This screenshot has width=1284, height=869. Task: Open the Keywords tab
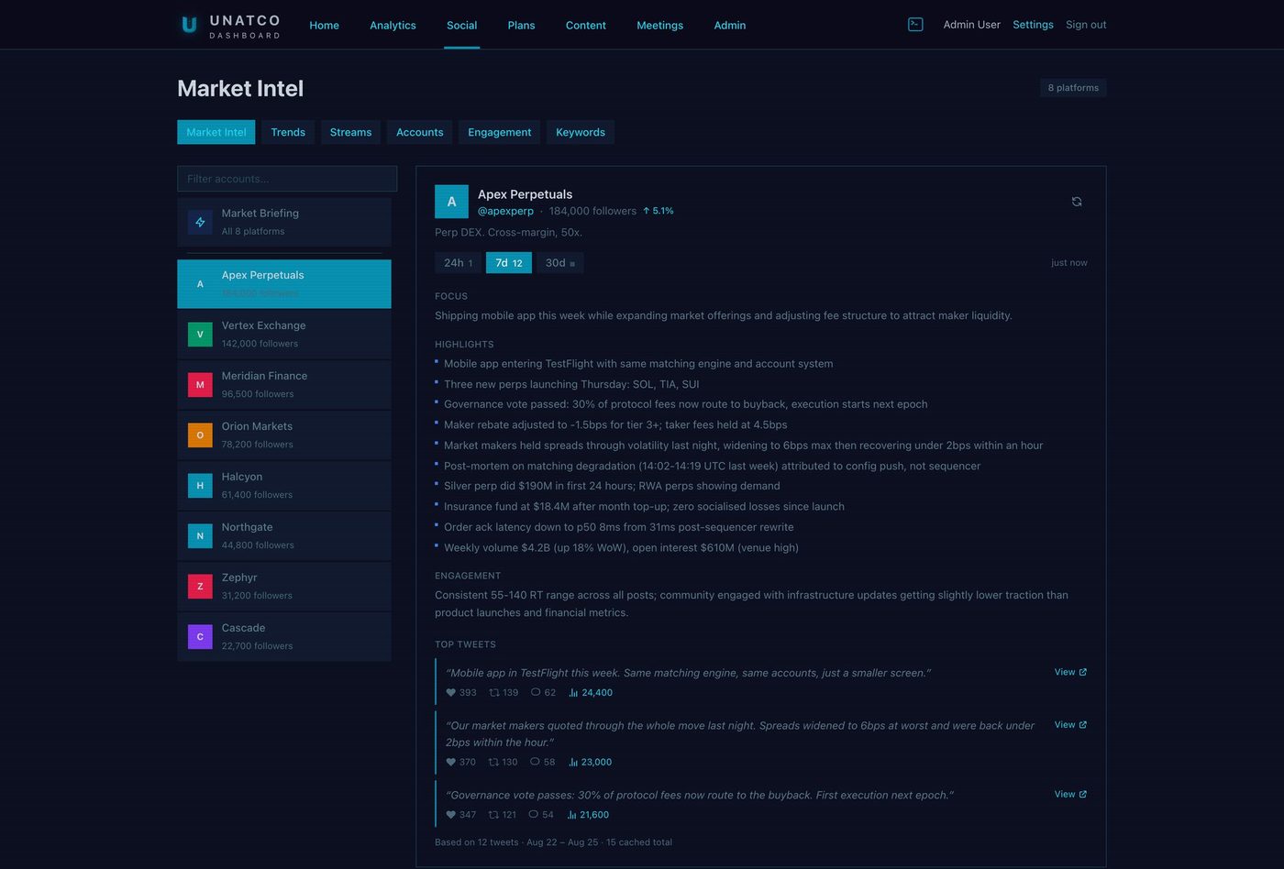click(x=581, y=132)
